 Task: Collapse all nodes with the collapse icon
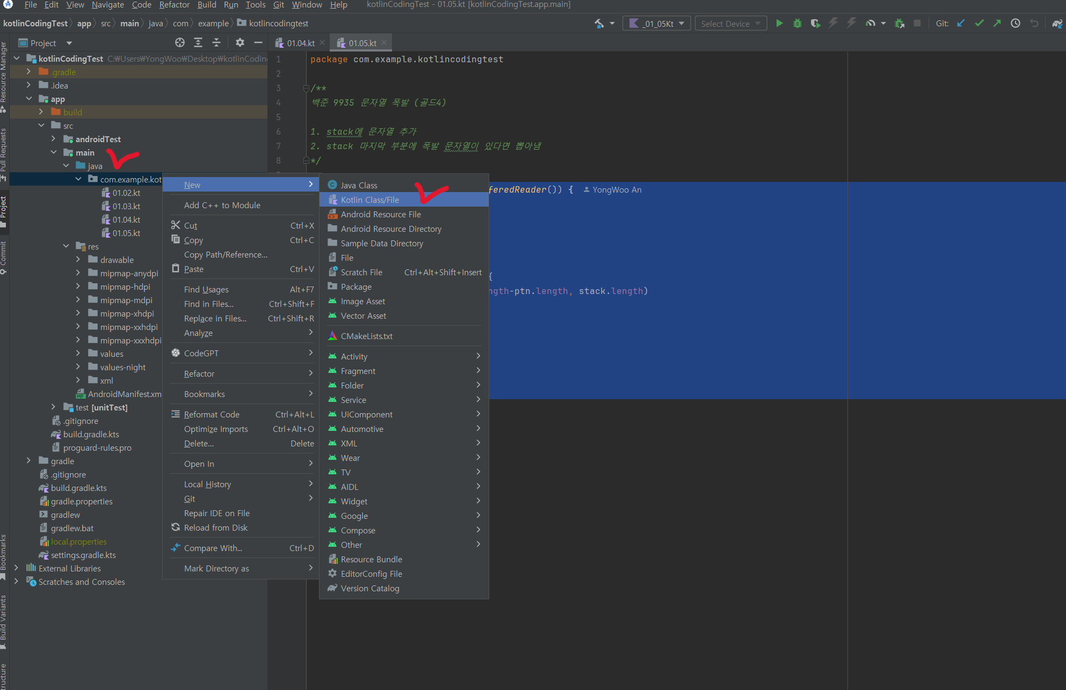pyautogui.click(x=216, y=42)
